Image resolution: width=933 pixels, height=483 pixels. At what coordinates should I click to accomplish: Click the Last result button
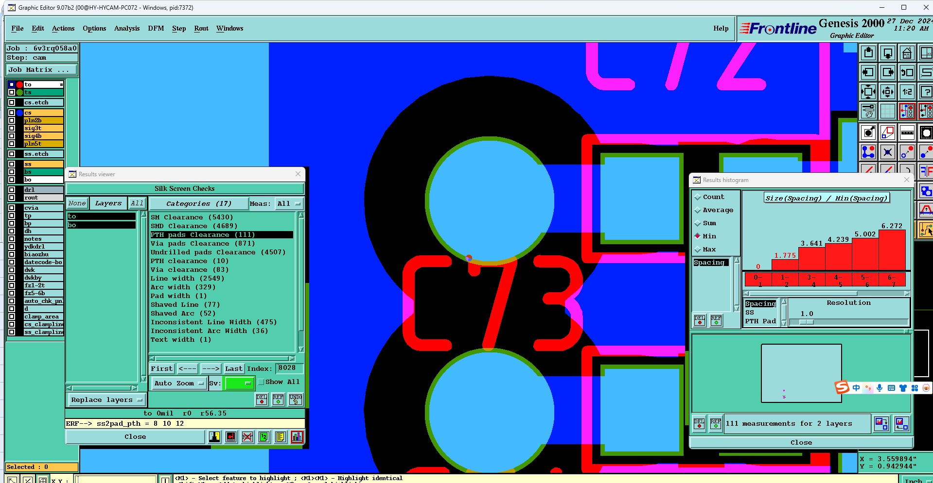(x=234, y=369)
